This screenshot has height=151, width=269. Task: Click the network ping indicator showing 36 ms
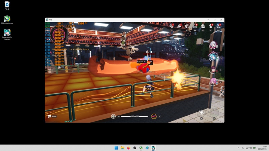click(x=69, y=121)
